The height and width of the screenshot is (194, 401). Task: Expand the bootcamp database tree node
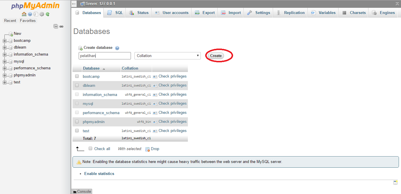tap(4, 41)
